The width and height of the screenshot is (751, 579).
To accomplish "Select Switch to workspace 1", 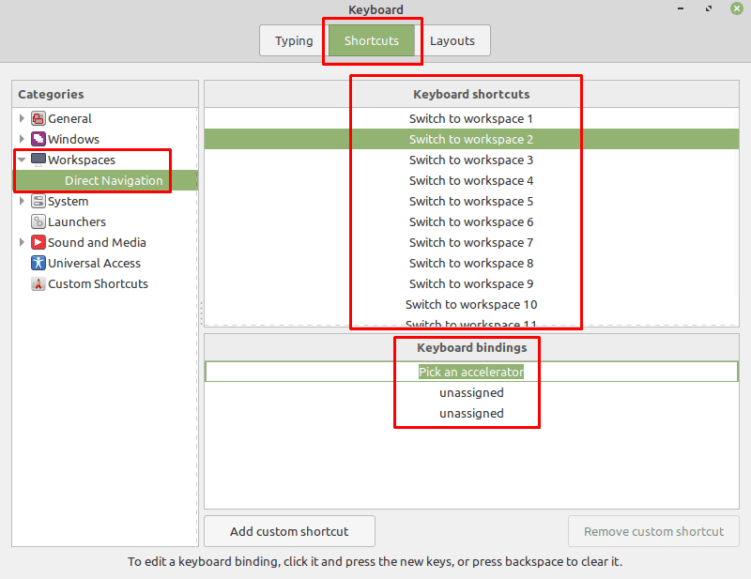I will point(471,118).
